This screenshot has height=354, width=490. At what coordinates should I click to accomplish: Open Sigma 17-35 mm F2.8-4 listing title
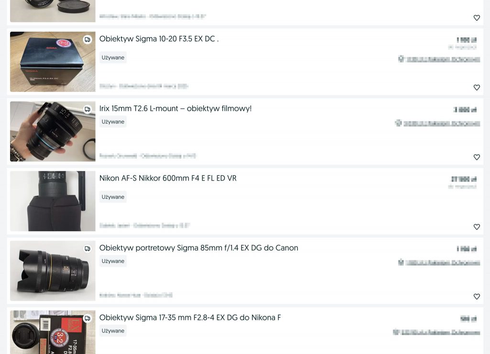tap(190, 318)
